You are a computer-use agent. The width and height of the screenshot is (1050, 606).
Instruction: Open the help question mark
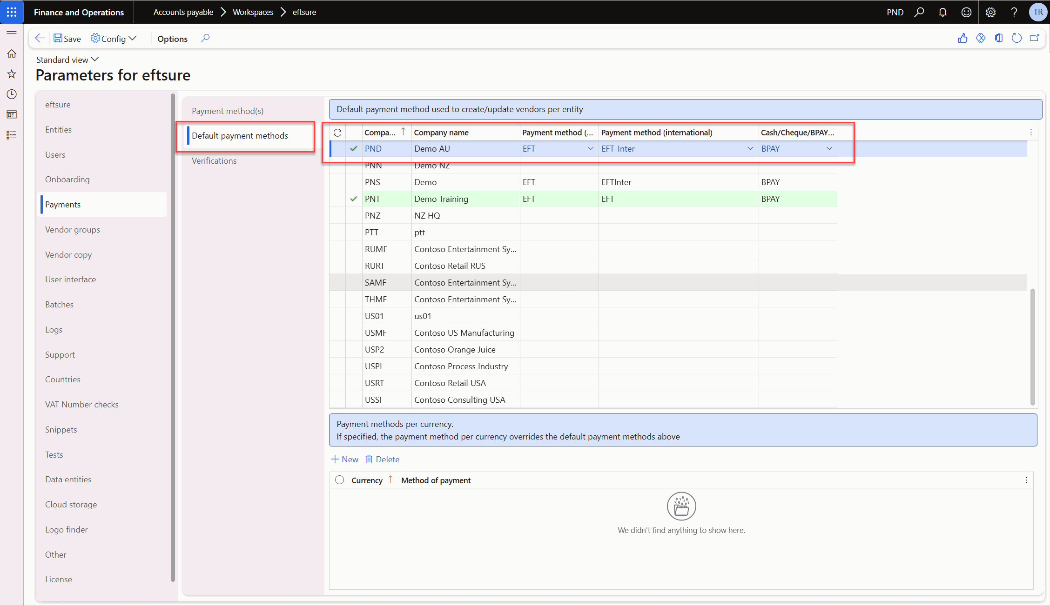1014,12
